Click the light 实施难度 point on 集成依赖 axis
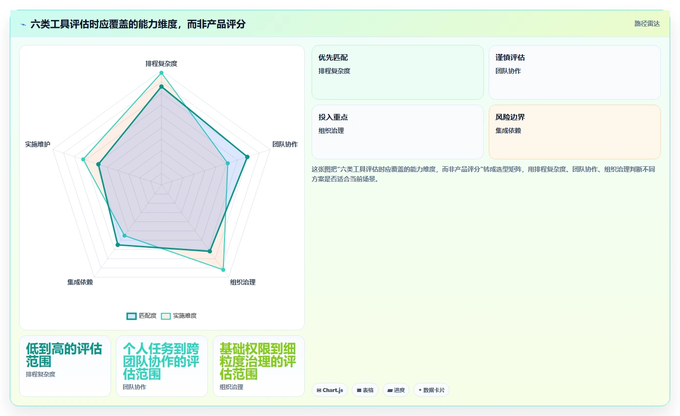Image resolution: width=680 pixels, height=416 pixels. [x=124, y=236]
